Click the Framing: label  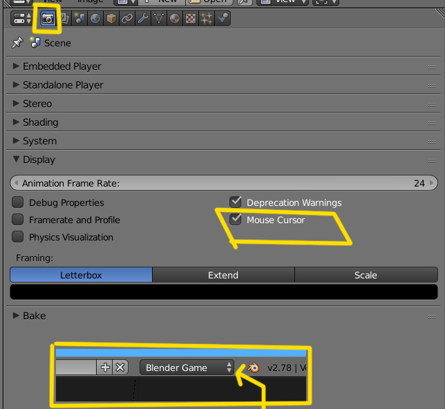[x=35, y=258]
